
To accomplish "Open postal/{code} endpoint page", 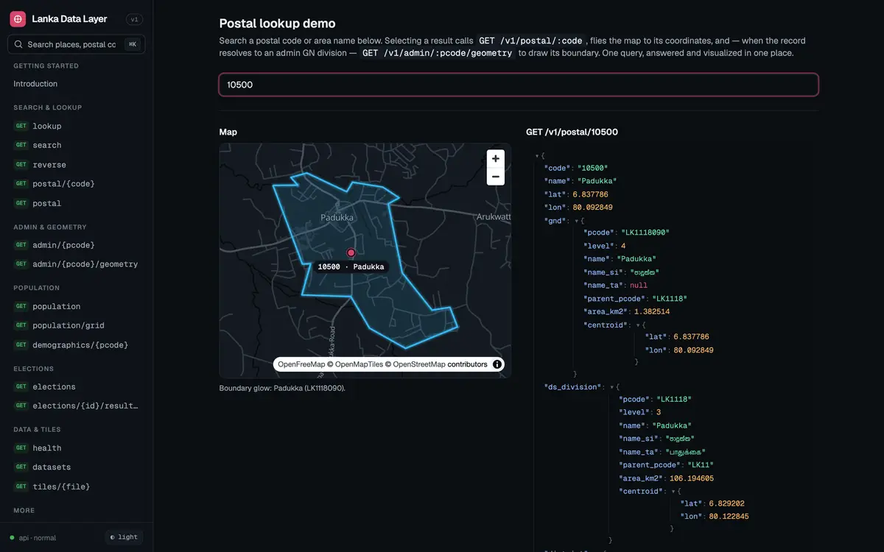I will pyautogui.click(x=63, y=184).
